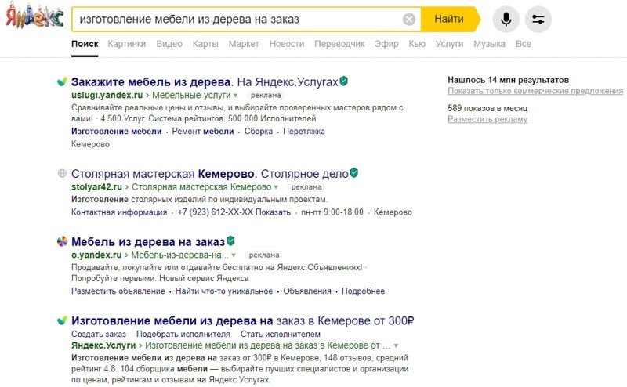Click the Подобрать исполнителя link
The height and width of the screenshot is (387, 627).
pyautogui.click(x=183, y=334)
